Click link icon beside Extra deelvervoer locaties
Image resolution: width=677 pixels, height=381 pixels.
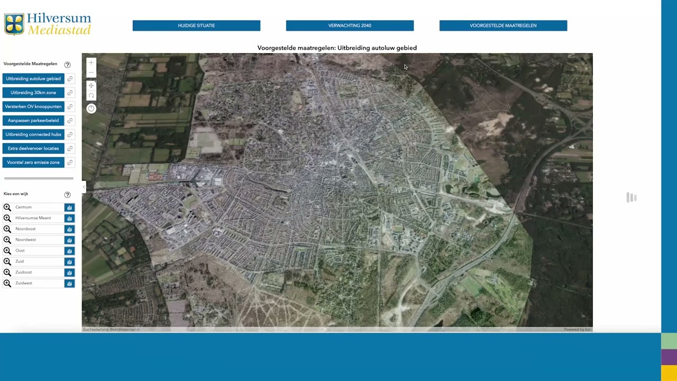(x=70, y=148)
